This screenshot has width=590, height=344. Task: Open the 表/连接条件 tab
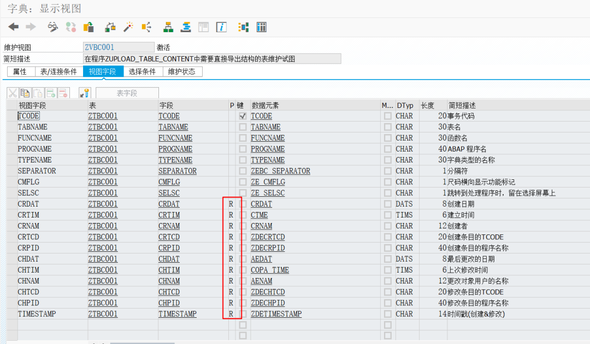[58, 71]
